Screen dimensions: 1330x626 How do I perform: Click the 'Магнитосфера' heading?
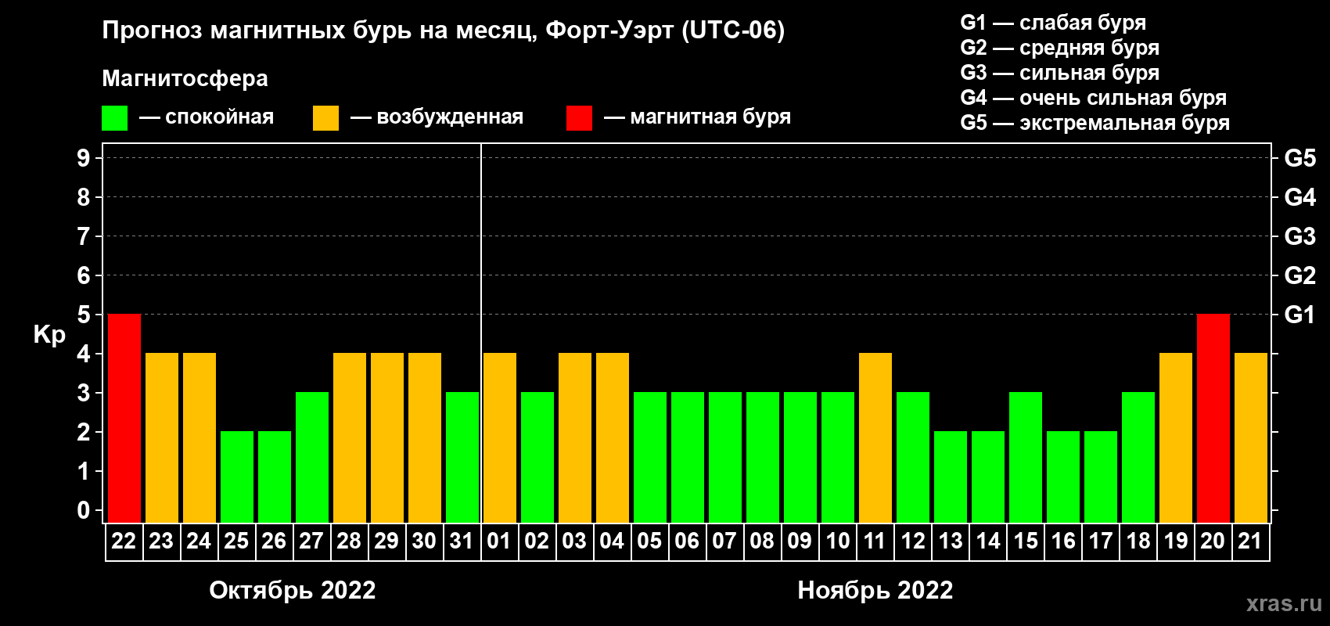pyautogui.click(x=185, y=78)
